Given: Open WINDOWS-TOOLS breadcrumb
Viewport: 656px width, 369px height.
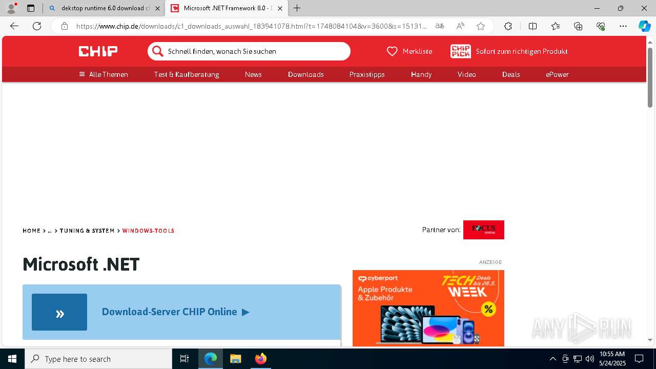Looking at the screenshot, I should (148, 231).
